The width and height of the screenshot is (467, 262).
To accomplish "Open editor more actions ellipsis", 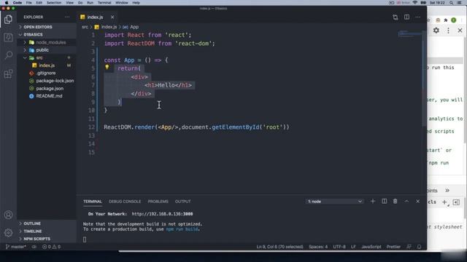I will 418,17.
